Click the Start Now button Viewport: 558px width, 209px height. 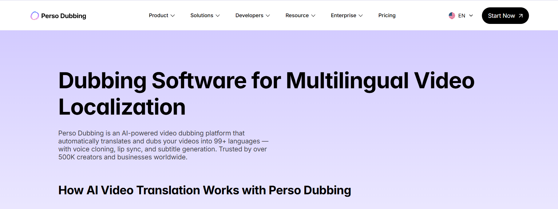click(x=505, y=16)
